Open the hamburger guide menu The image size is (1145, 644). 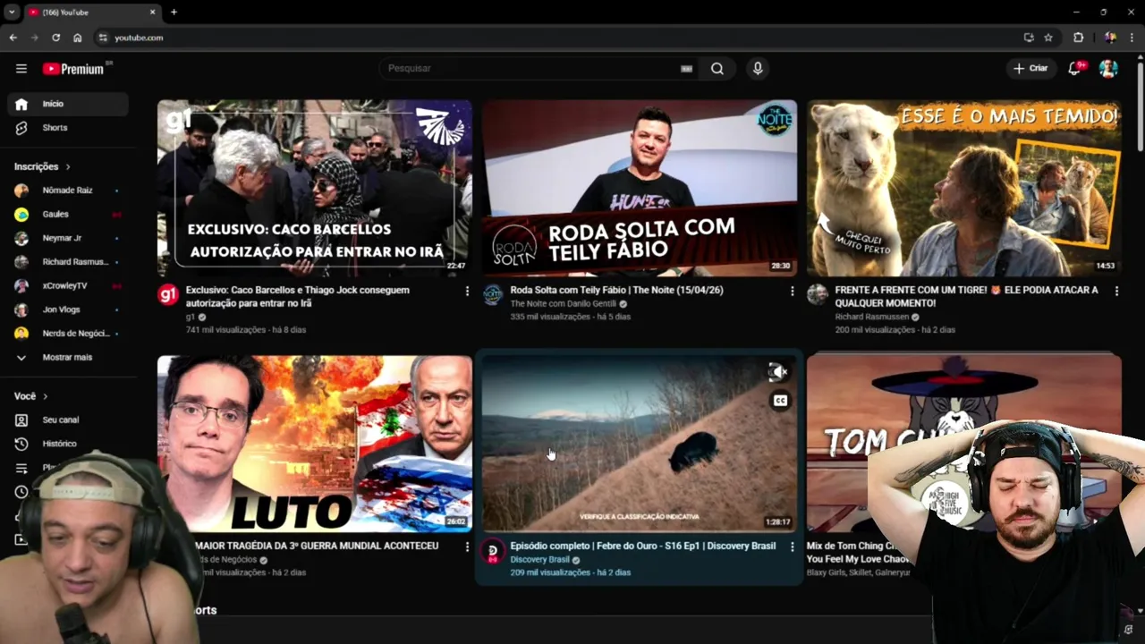click(21, 69)
